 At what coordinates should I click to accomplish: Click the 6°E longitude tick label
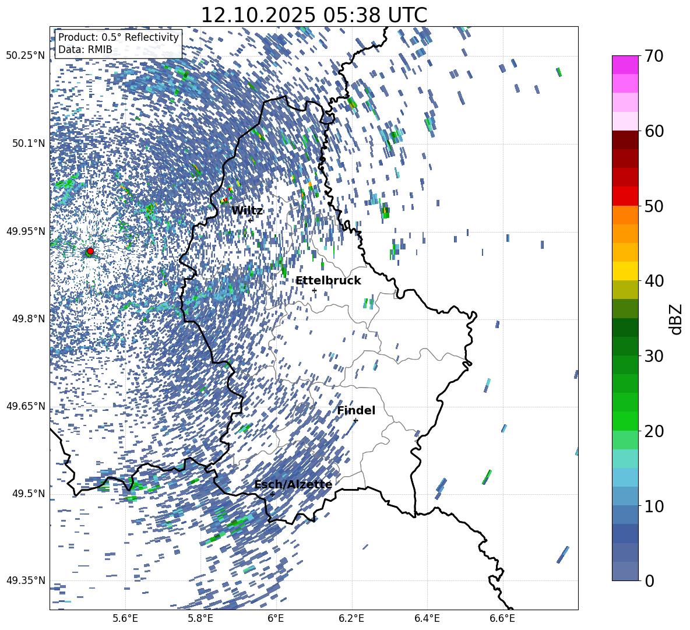pos(276,618)
